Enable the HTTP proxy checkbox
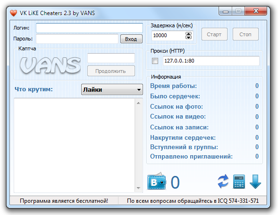Image resolution: width=278 pixels, height=215 pixels. pos(155,61)
